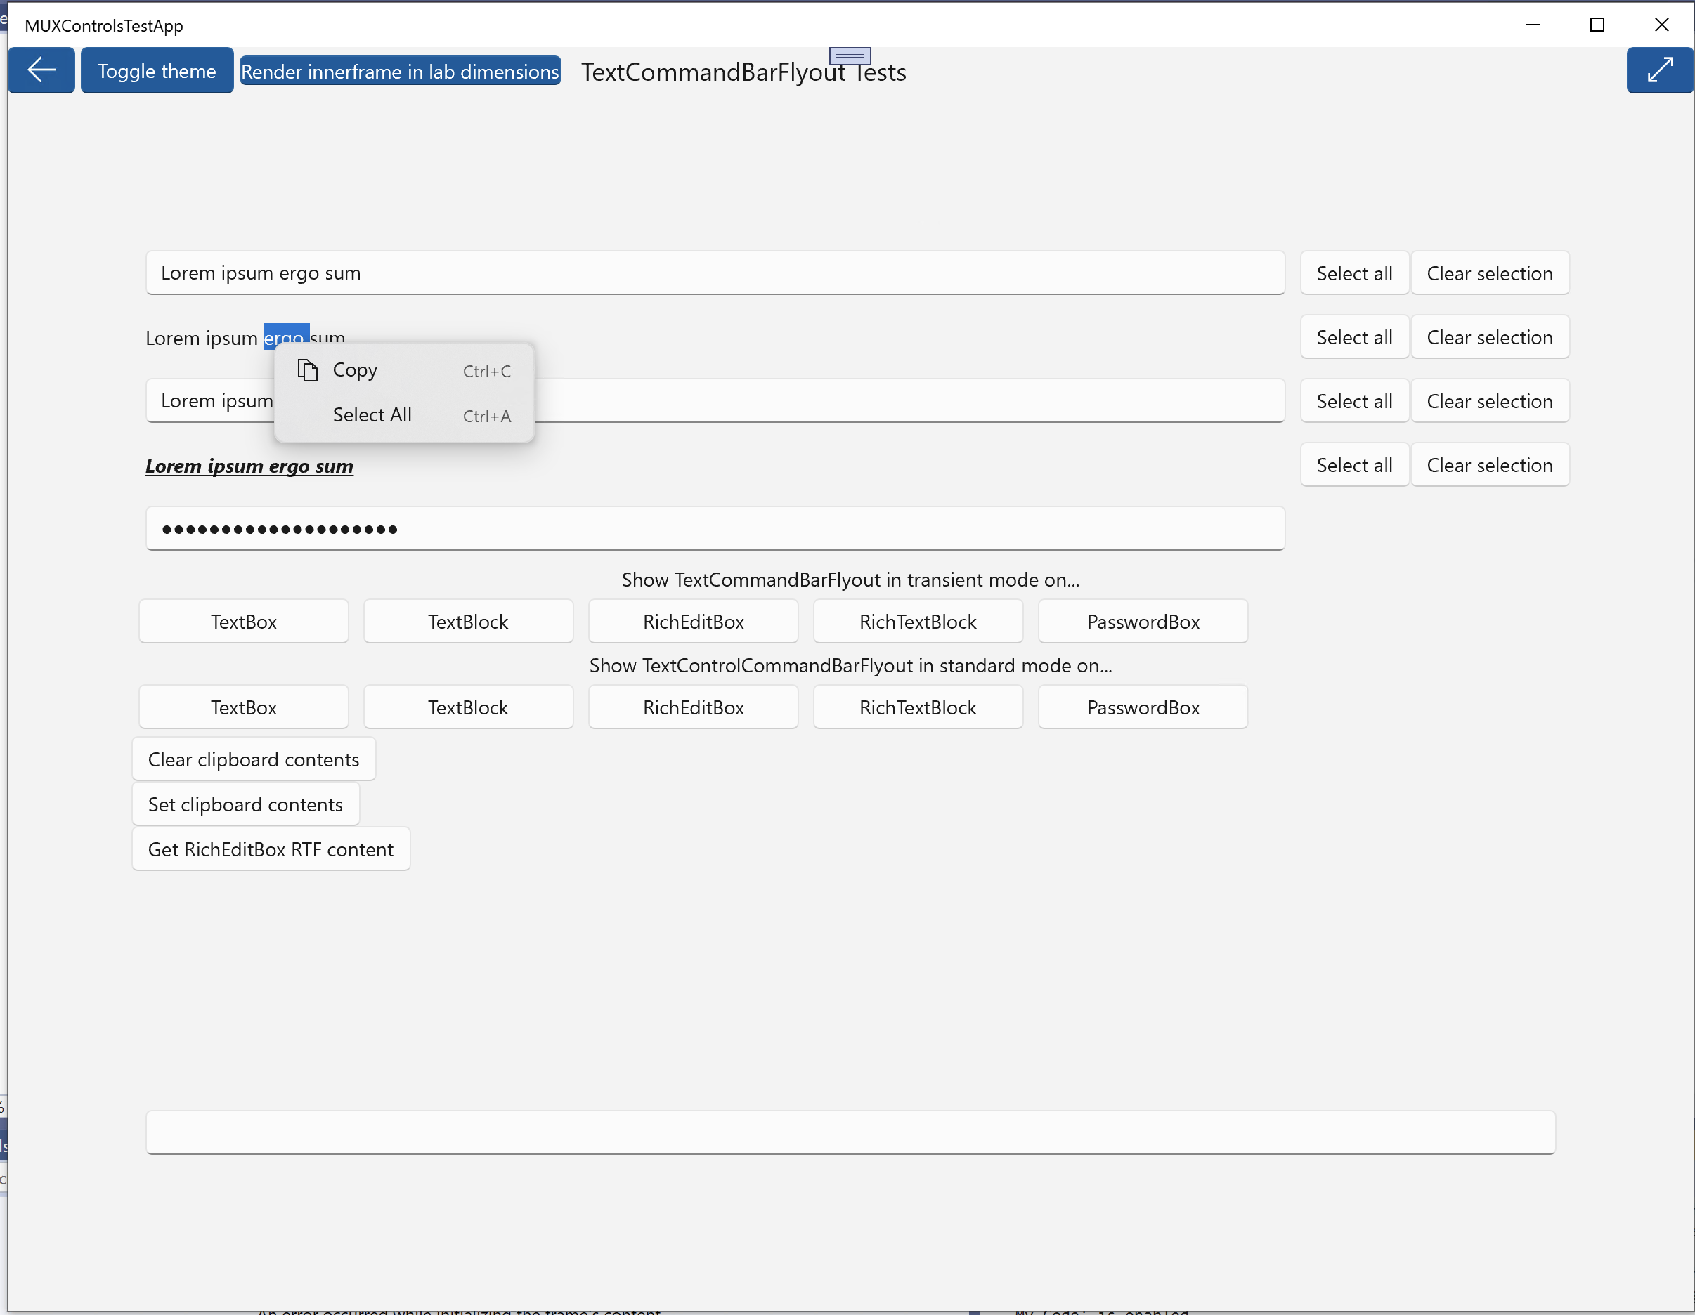The width and height of the screenshot is (1695, 1315).
Task: Click Render innerframe in lab dimensions
Action: pos(400,71)
